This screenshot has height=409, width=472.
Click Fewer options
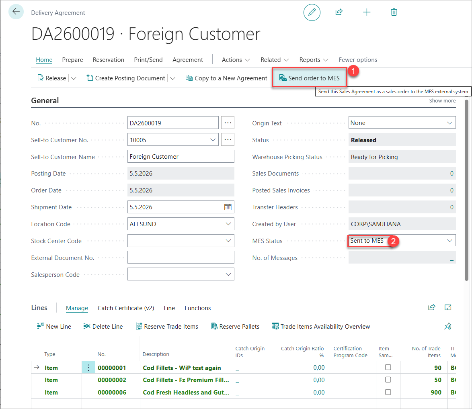(358, 60)
